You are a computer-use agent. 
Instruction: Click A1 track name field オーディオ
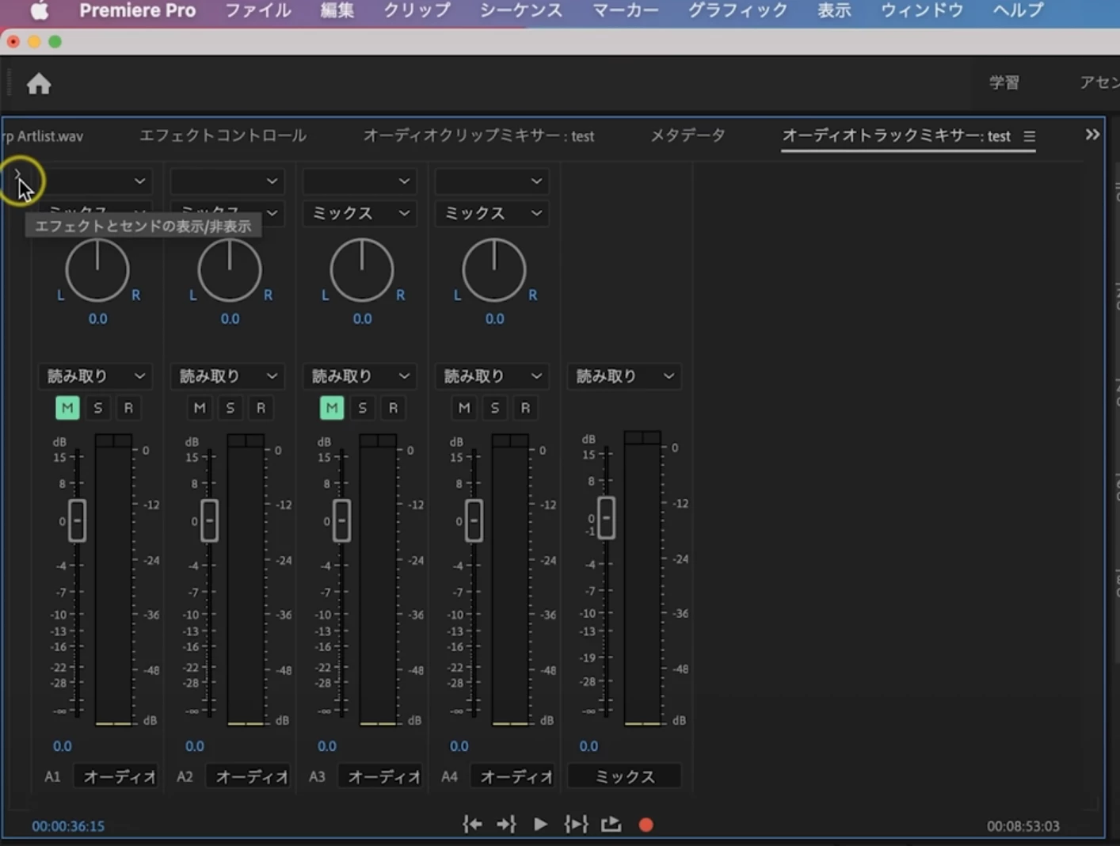coord(115,776)
